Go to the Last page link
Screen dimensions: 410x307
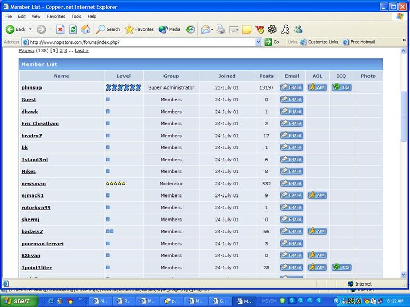81,51
